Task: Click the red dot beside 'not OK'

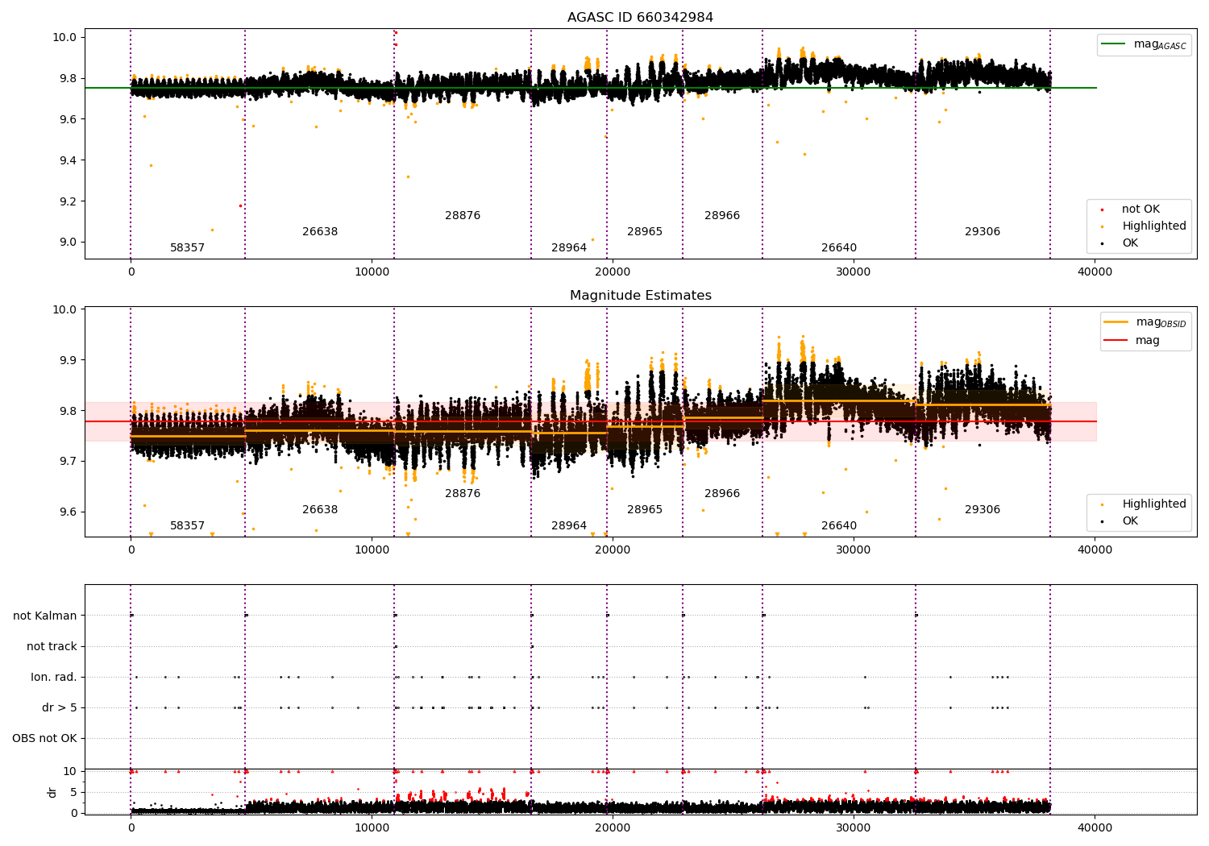Action: 1102,209
